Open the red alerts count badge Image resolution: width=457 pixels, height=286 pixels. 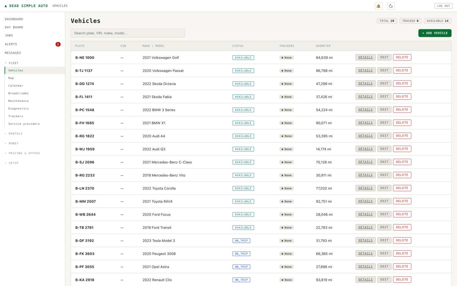[58, 44]
